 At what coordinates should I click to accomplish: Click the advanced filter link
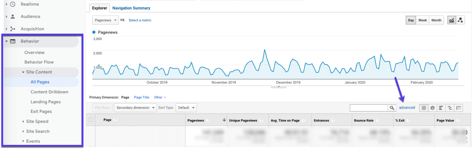click(407, 108)
